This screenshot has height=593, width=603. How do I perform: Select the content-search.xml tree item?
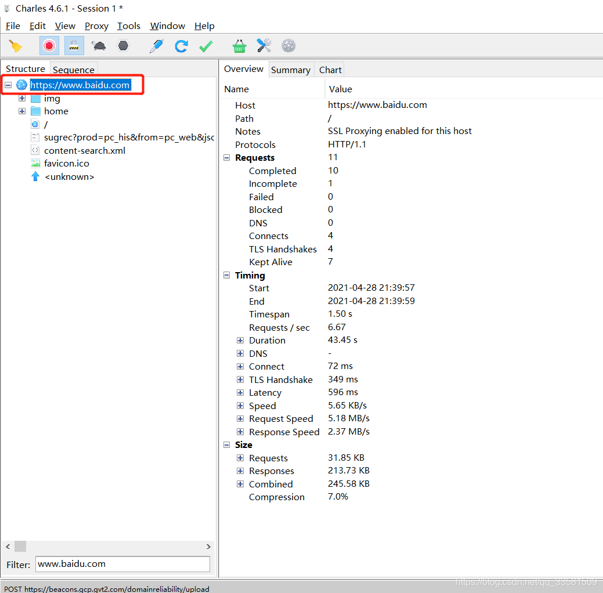[85, 151]
